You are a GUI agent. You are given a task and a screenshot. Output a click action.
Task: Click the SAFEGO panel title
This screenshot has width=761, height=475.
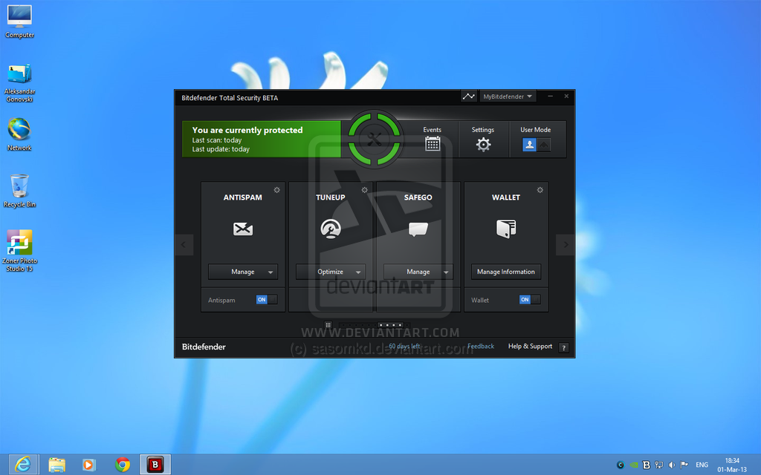pos(418,197)
